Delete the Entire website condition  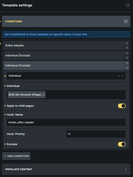click(127, 48)
